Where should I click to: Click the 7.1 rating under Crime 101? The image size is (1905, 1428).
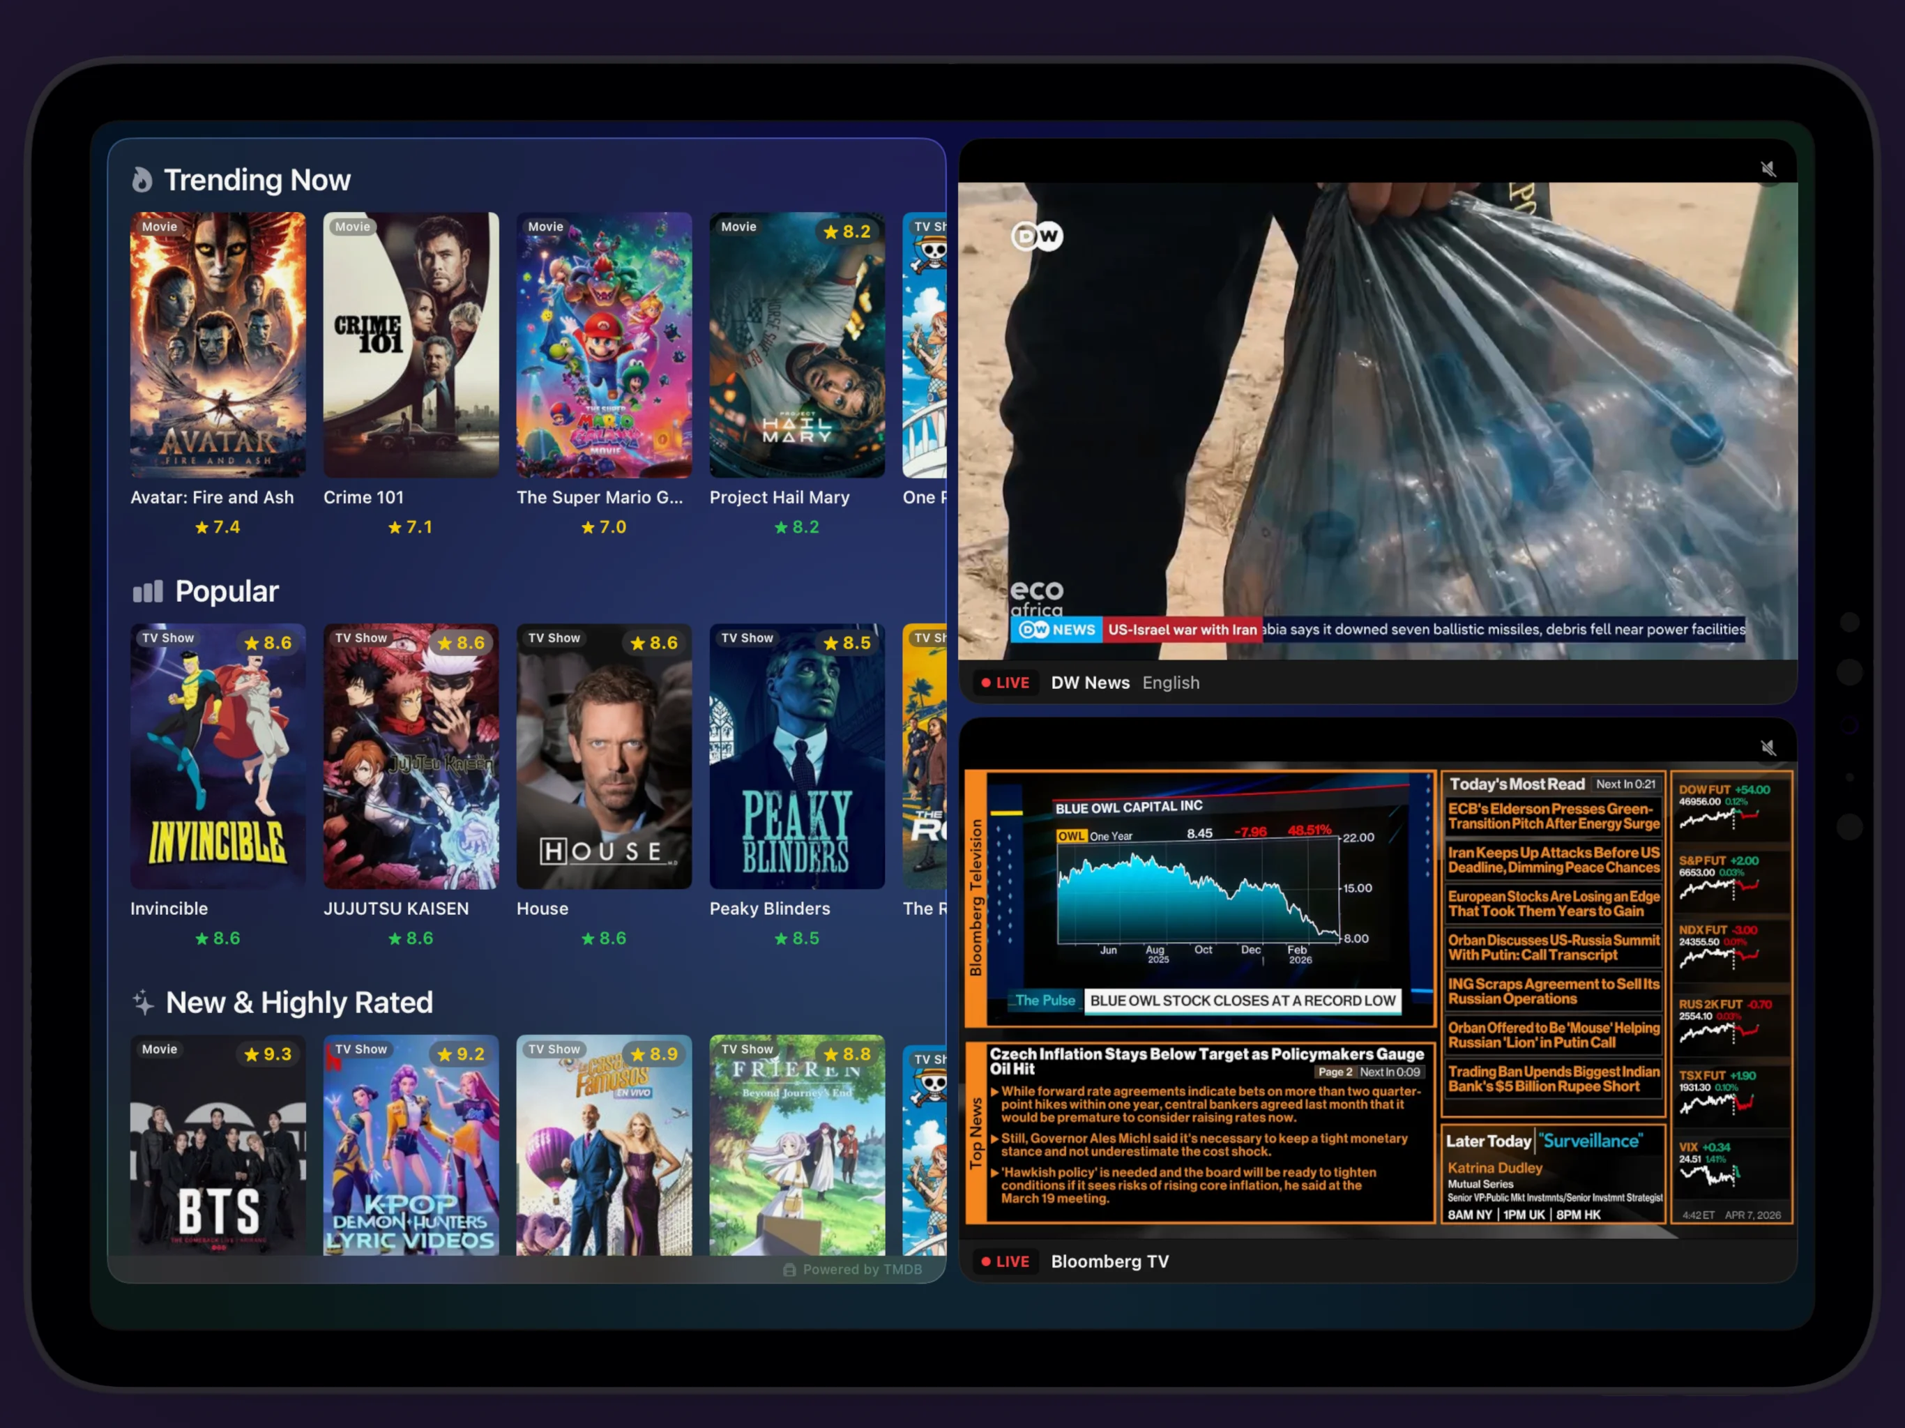tap(411, 527)
